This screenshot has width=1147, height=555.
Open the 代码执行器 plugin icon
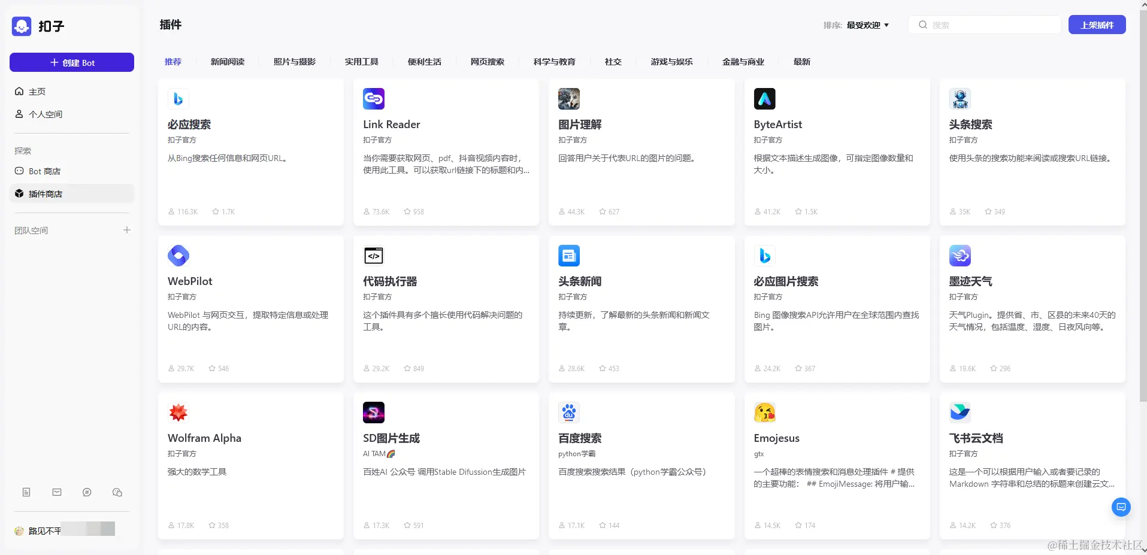pyautogui.click(x=374, y=256)
